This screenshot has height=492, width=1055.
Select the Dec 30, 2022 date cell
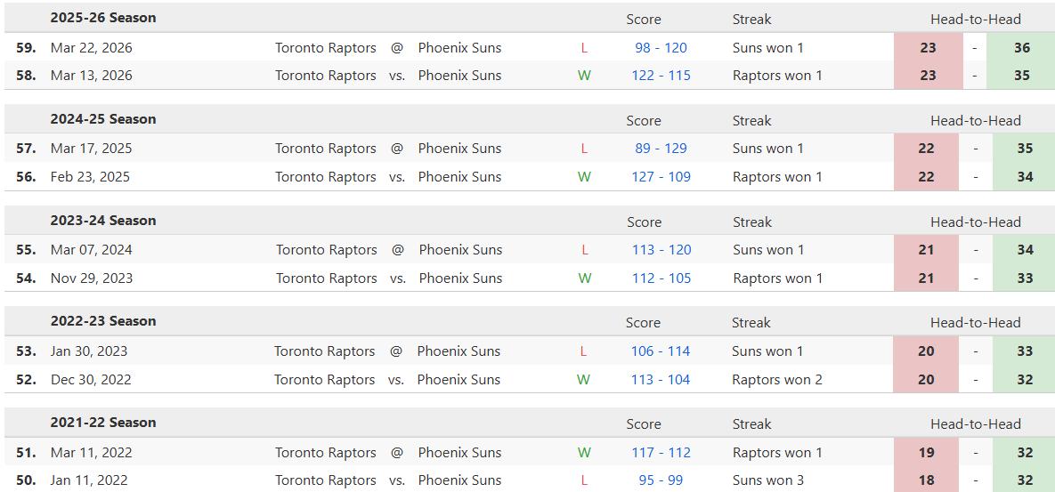click(91, 380)
